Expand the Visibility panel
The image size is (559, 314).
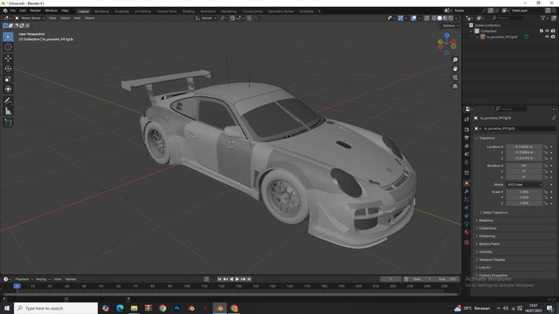[484, 252]
